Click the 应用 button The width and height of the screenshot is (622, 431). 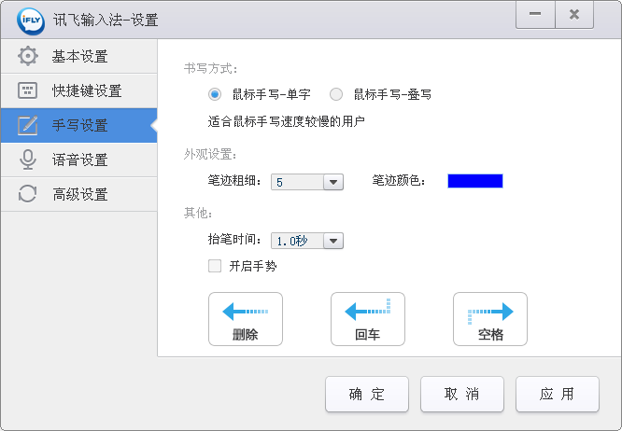point(557,394)
